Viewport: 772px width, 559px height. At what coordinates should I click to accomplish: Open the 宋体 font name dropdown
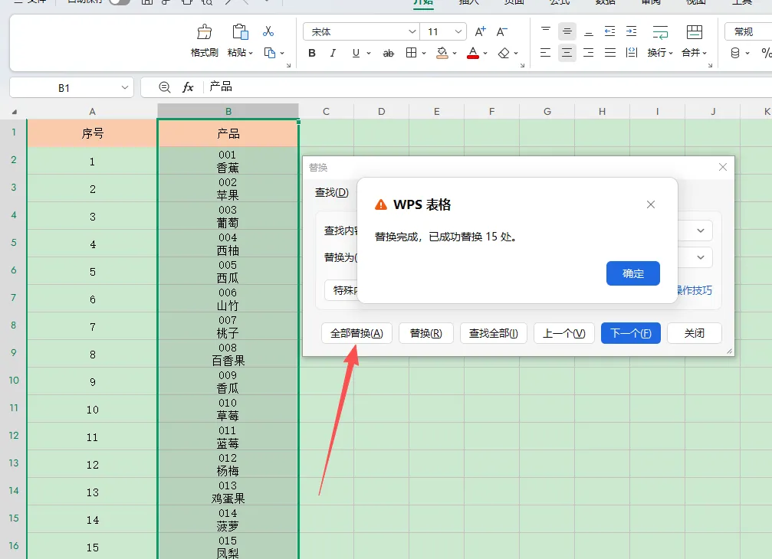412,32
